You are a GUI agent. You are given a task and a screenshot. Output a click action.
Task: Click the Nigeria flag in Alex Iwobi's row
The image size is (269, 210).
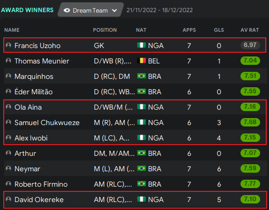142,138
